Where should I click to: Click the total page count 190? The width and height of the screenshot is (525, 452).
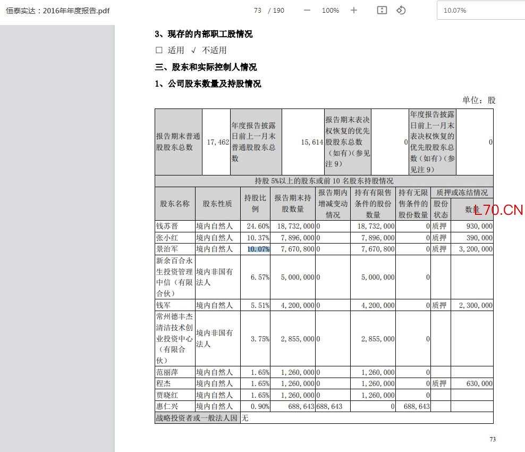pos(278,11)
